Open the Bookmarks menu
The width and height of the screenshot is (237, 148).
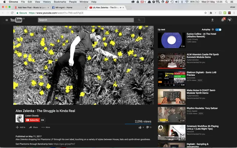point(60,2)
